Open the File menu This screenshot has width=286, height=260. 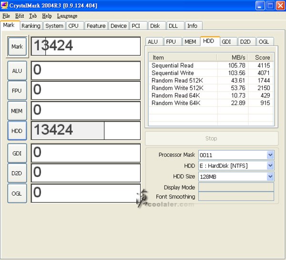6,16
